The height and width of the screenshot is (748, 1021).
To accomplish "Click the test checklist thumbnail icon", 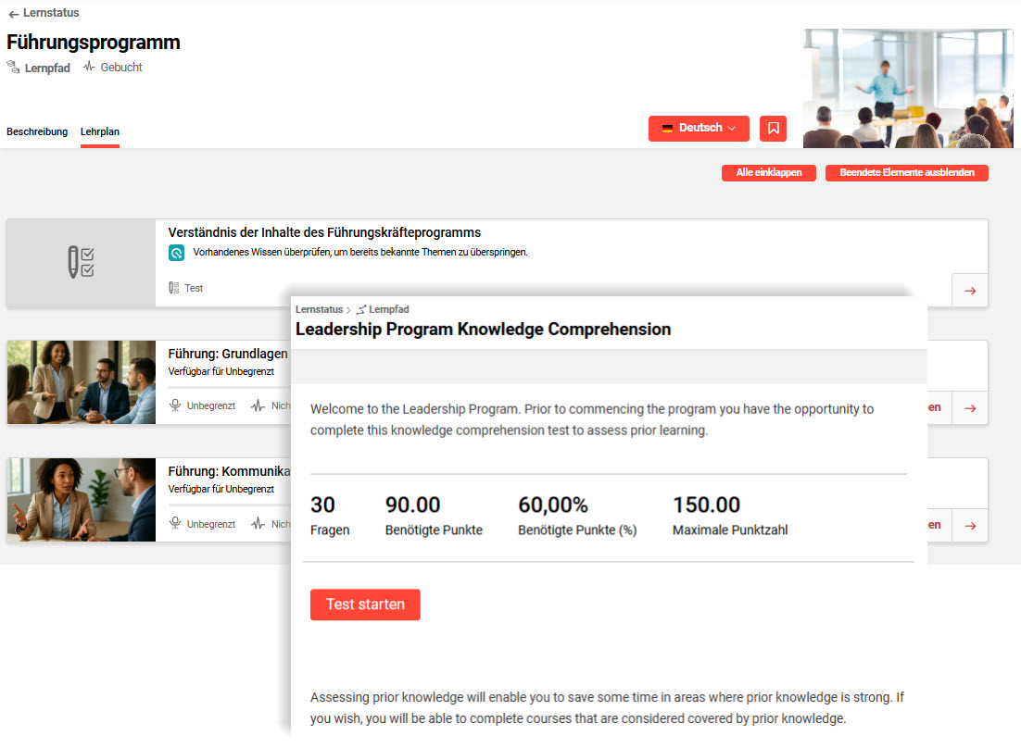I will click(x=81, y=263).
